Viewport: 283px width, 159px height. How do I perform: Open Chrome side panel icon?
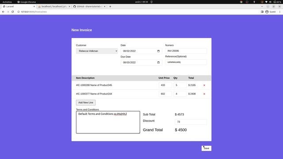(262, 12)
